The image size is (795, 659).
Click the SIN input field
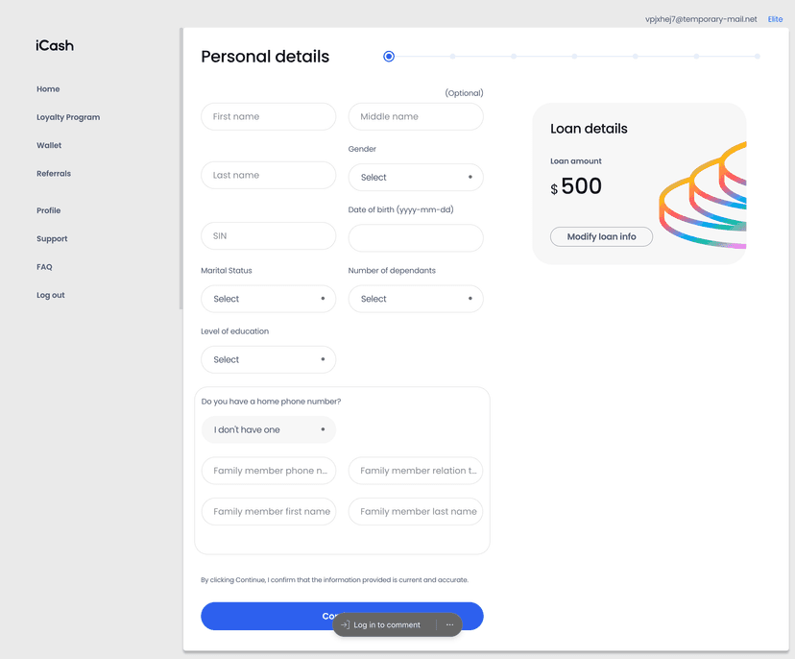coord(268,236)
